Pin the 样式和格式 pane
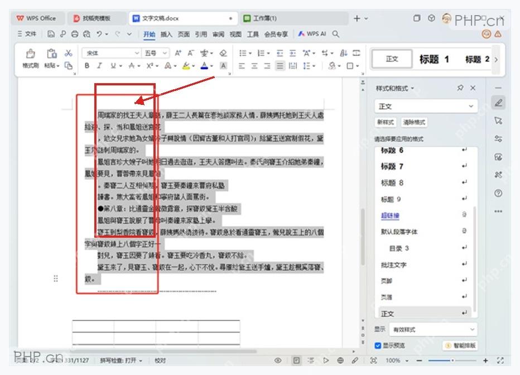This screenshot has height=375, width=520. pos(460,88)
